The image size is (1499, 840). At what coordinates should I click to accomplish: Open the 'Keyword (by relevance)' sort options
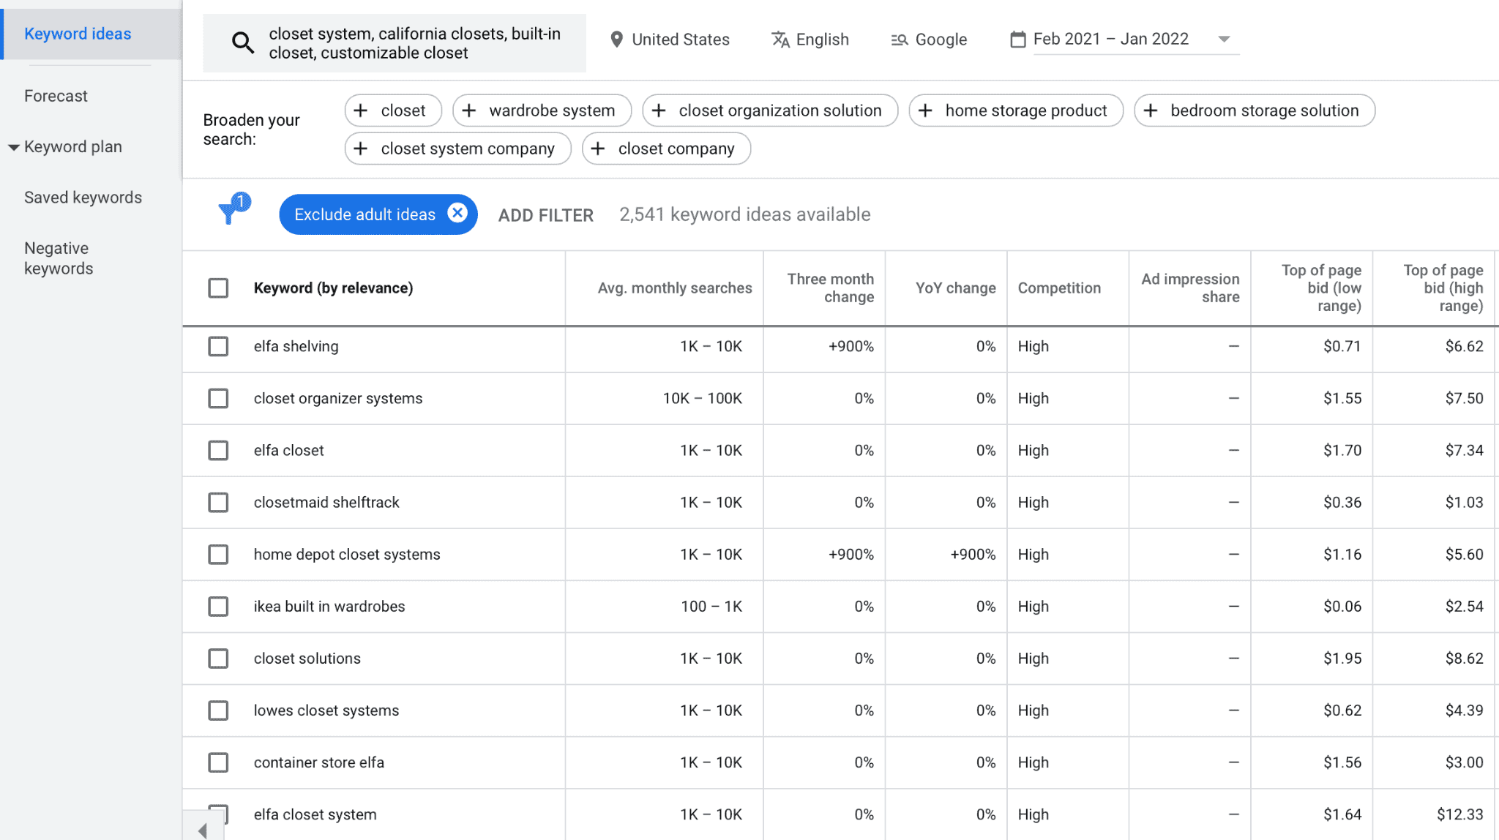coord(333,288)
